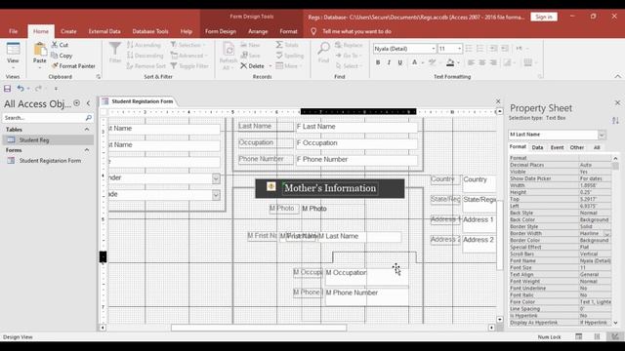Click the Filter funnel icon
Viewport: 625px width, 351px height.
(x=115, y=49)
